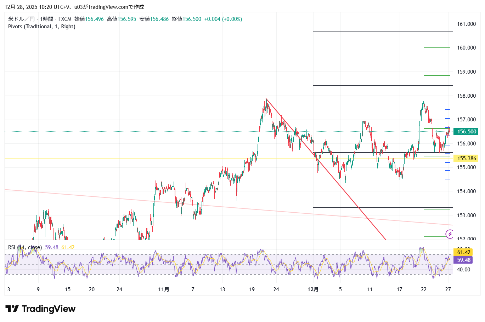
Task: Click the TradingView logo at bottom left
Action: tap(40, 309)
